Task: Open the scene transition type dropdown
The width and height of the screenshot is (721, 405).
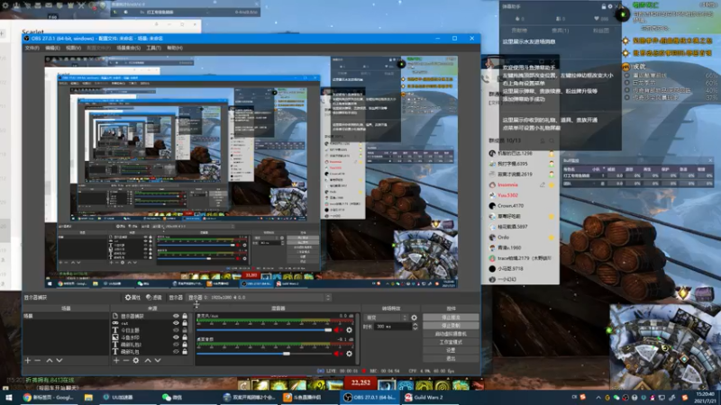Action: tap(387, 318)
